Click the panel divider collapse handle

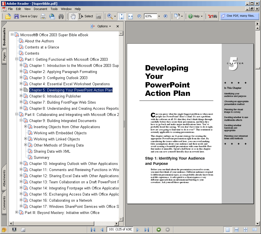[x=124, y=124]
